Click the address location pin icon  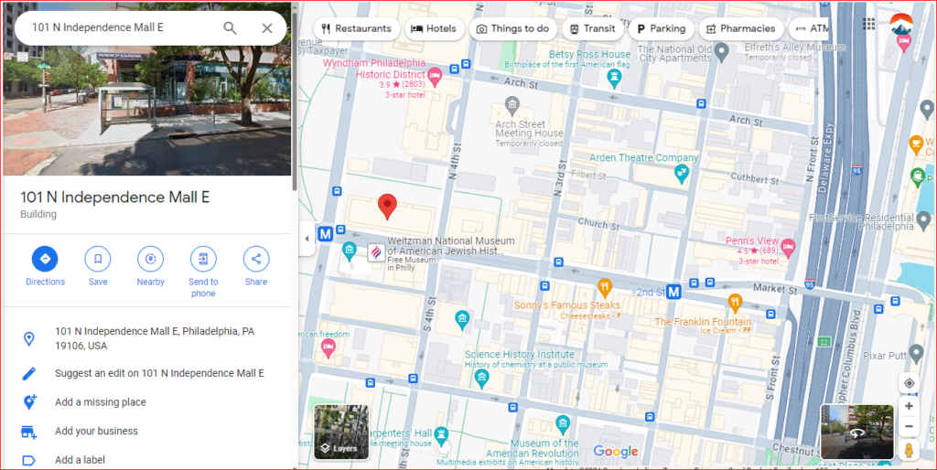pos(28,338)
